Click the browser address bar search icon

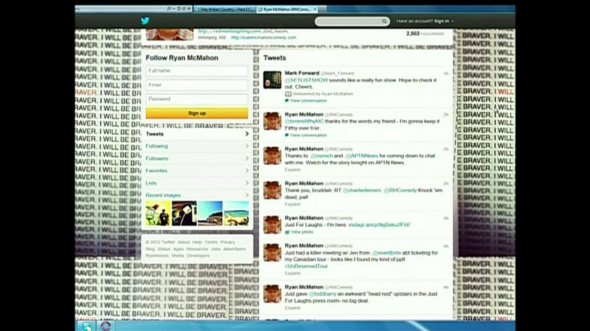[169, 9]
